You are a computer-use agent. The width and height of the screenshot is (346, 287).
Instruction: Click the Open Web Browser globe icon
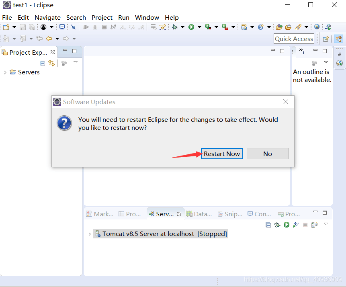point(317,27)
